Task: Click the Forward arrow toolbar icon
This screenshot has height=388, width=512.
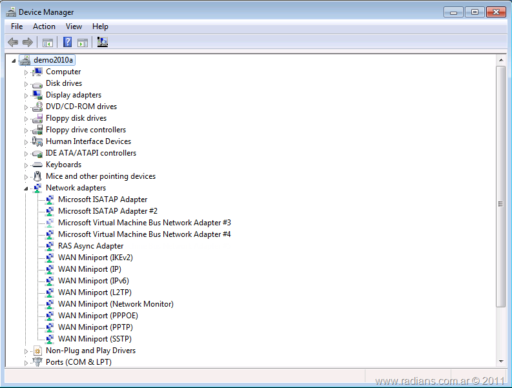Action: (x=27, y=43)
